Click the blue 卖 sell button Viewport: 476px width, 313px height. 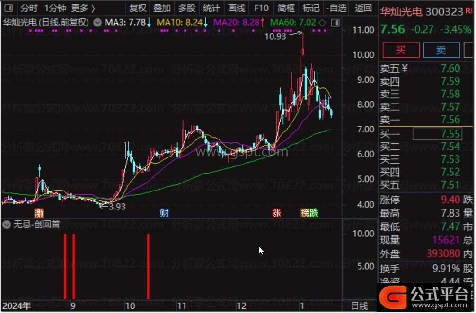[x=441, y=50]
